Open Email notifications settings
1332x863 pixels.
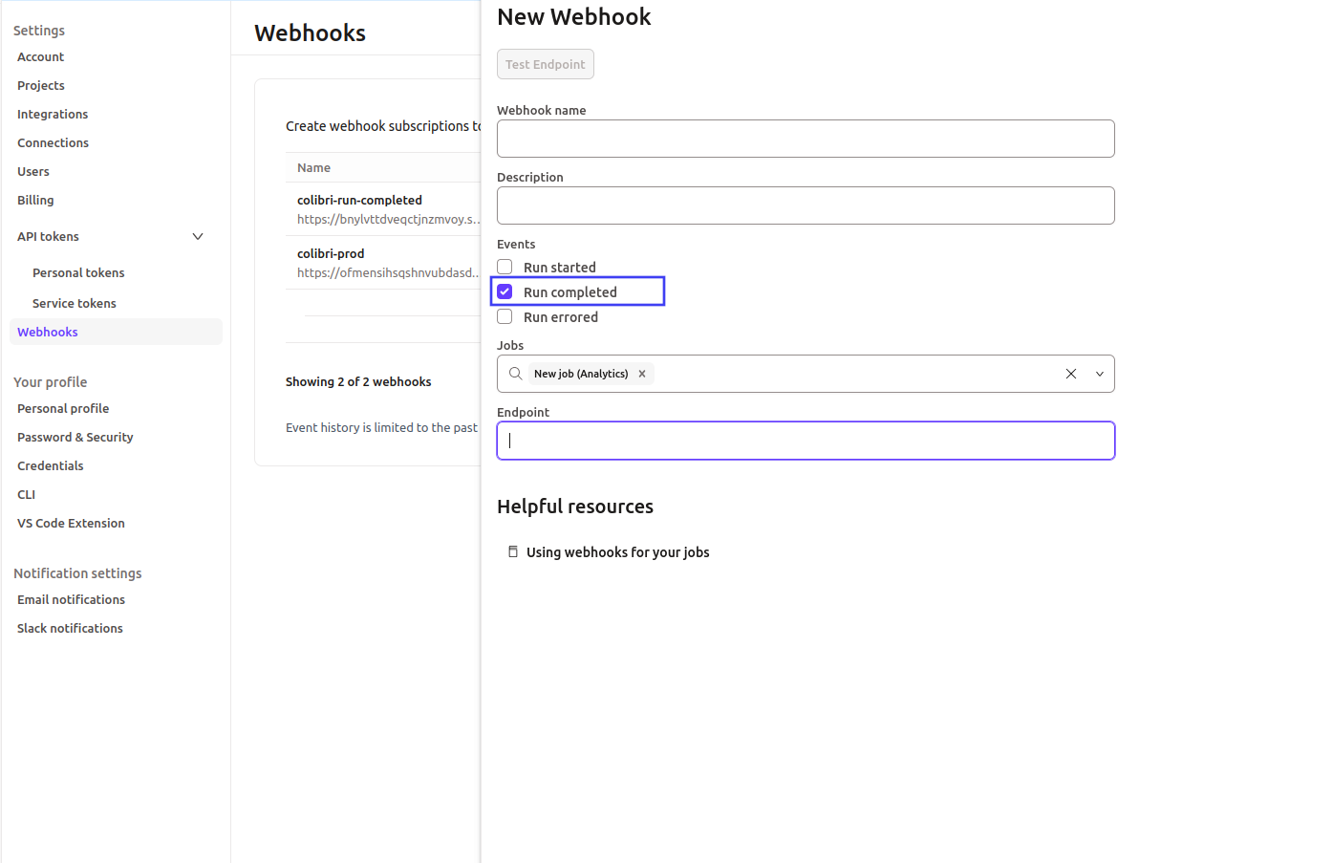71,599
